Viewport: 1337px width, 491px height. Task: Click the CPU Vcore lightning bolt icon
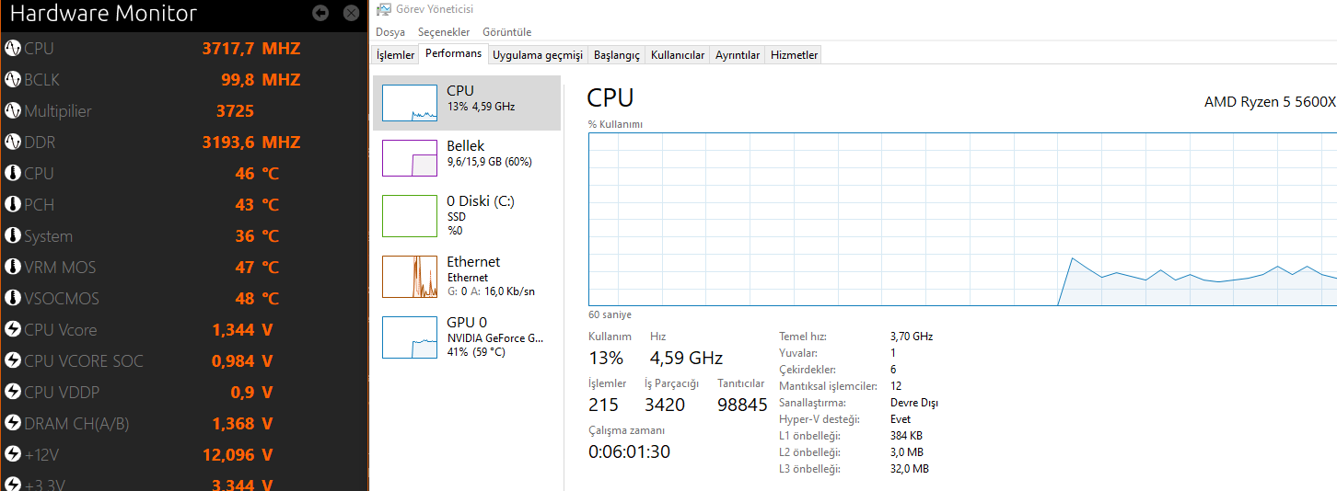coord(13,330)
